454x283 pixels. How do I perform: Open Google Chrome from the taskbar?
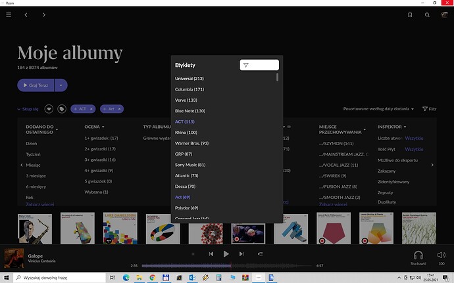click(x=152, y=278)
